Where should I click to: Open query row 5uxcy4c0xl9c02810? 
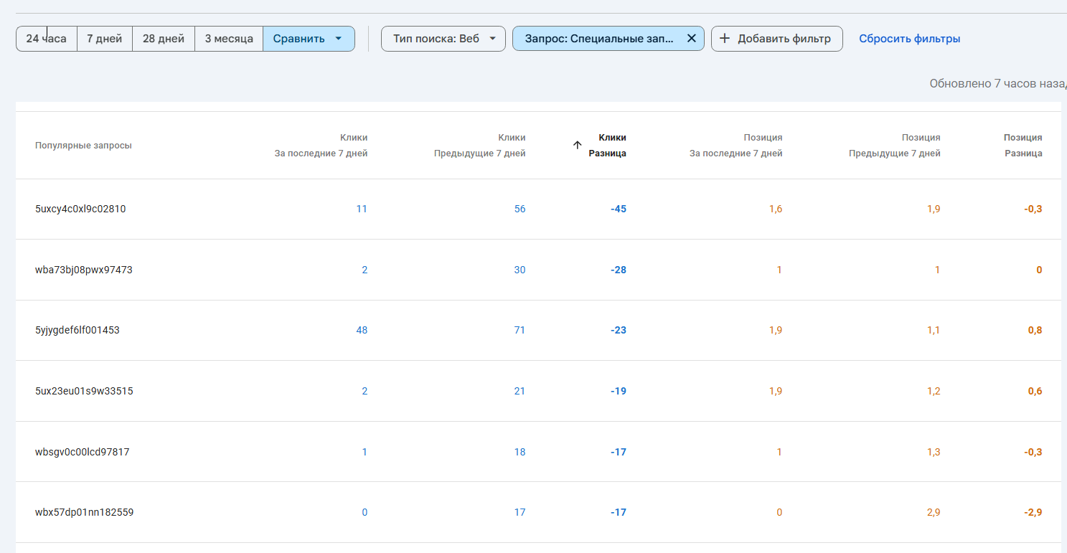[80, 209]
